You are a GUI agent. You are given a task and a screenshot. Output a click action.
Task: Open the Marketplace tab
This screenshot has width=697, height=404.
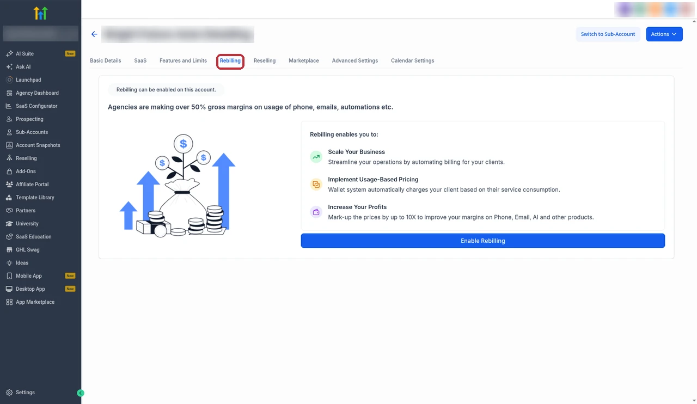tap(304, 61)
